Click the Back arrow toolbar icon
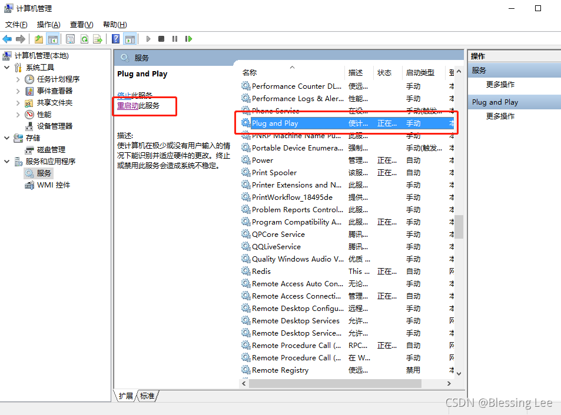This screenshot has width=561, height=415. (7, 39)
